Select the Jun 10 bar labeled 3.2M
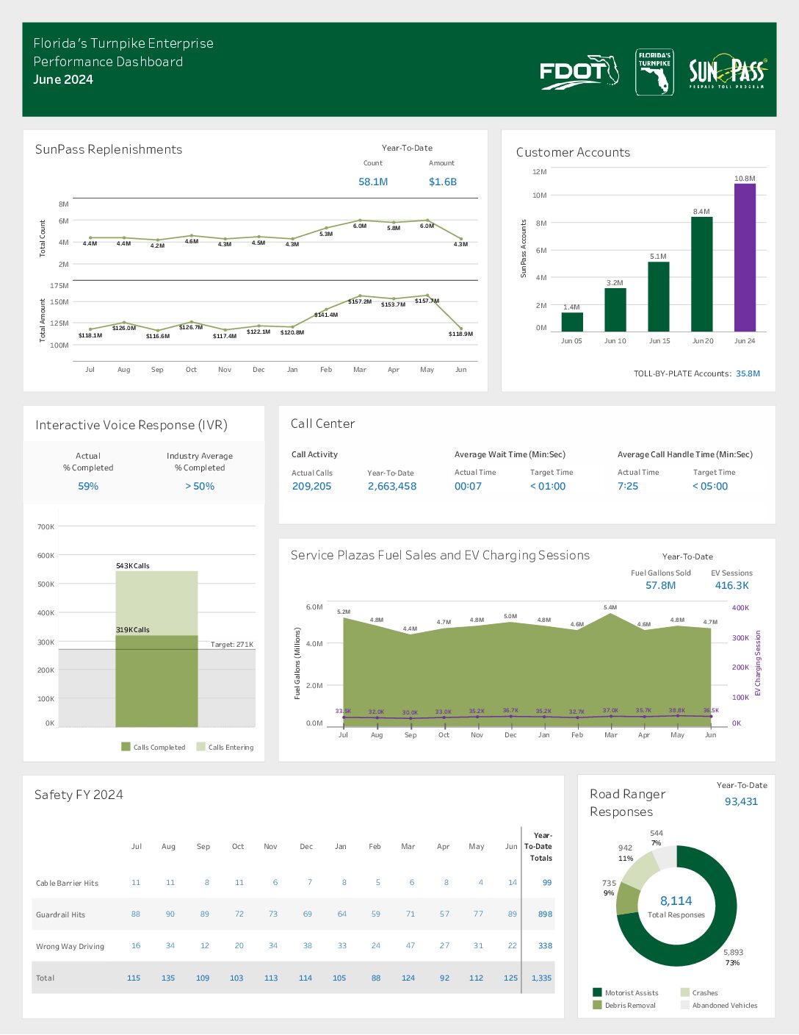This screenshot has width=799, height=1035. pos(615,310)
